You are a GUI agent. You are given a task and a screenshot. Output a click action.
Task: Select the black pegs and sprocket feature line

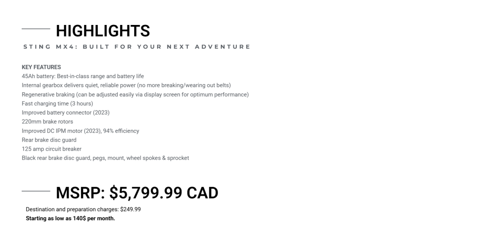pos(105,158)
